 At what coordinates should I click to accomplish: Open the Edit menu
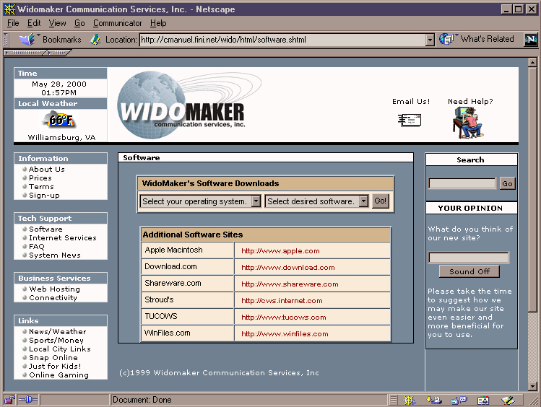coord(34,23)
